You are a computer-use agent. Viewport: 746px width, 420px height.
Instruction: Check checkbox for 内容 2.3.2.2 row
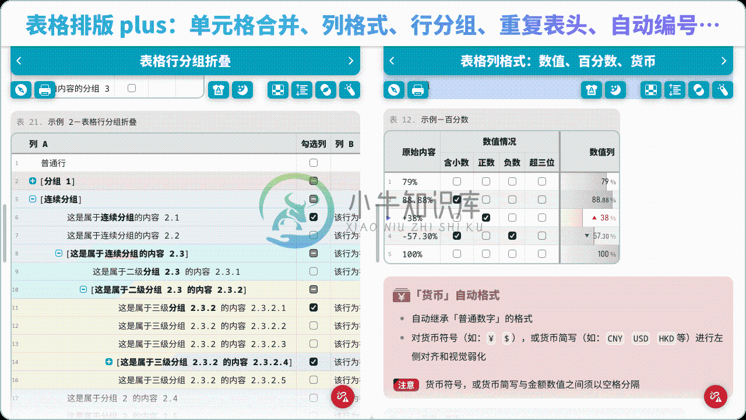pyautogui.click(x=314, y=325)
